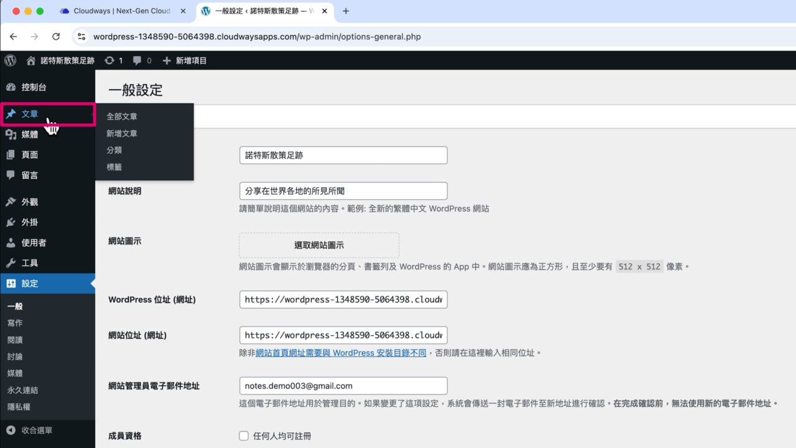
Task: Enable the 任何人均可註冊 checkbox
Action: 244,436
